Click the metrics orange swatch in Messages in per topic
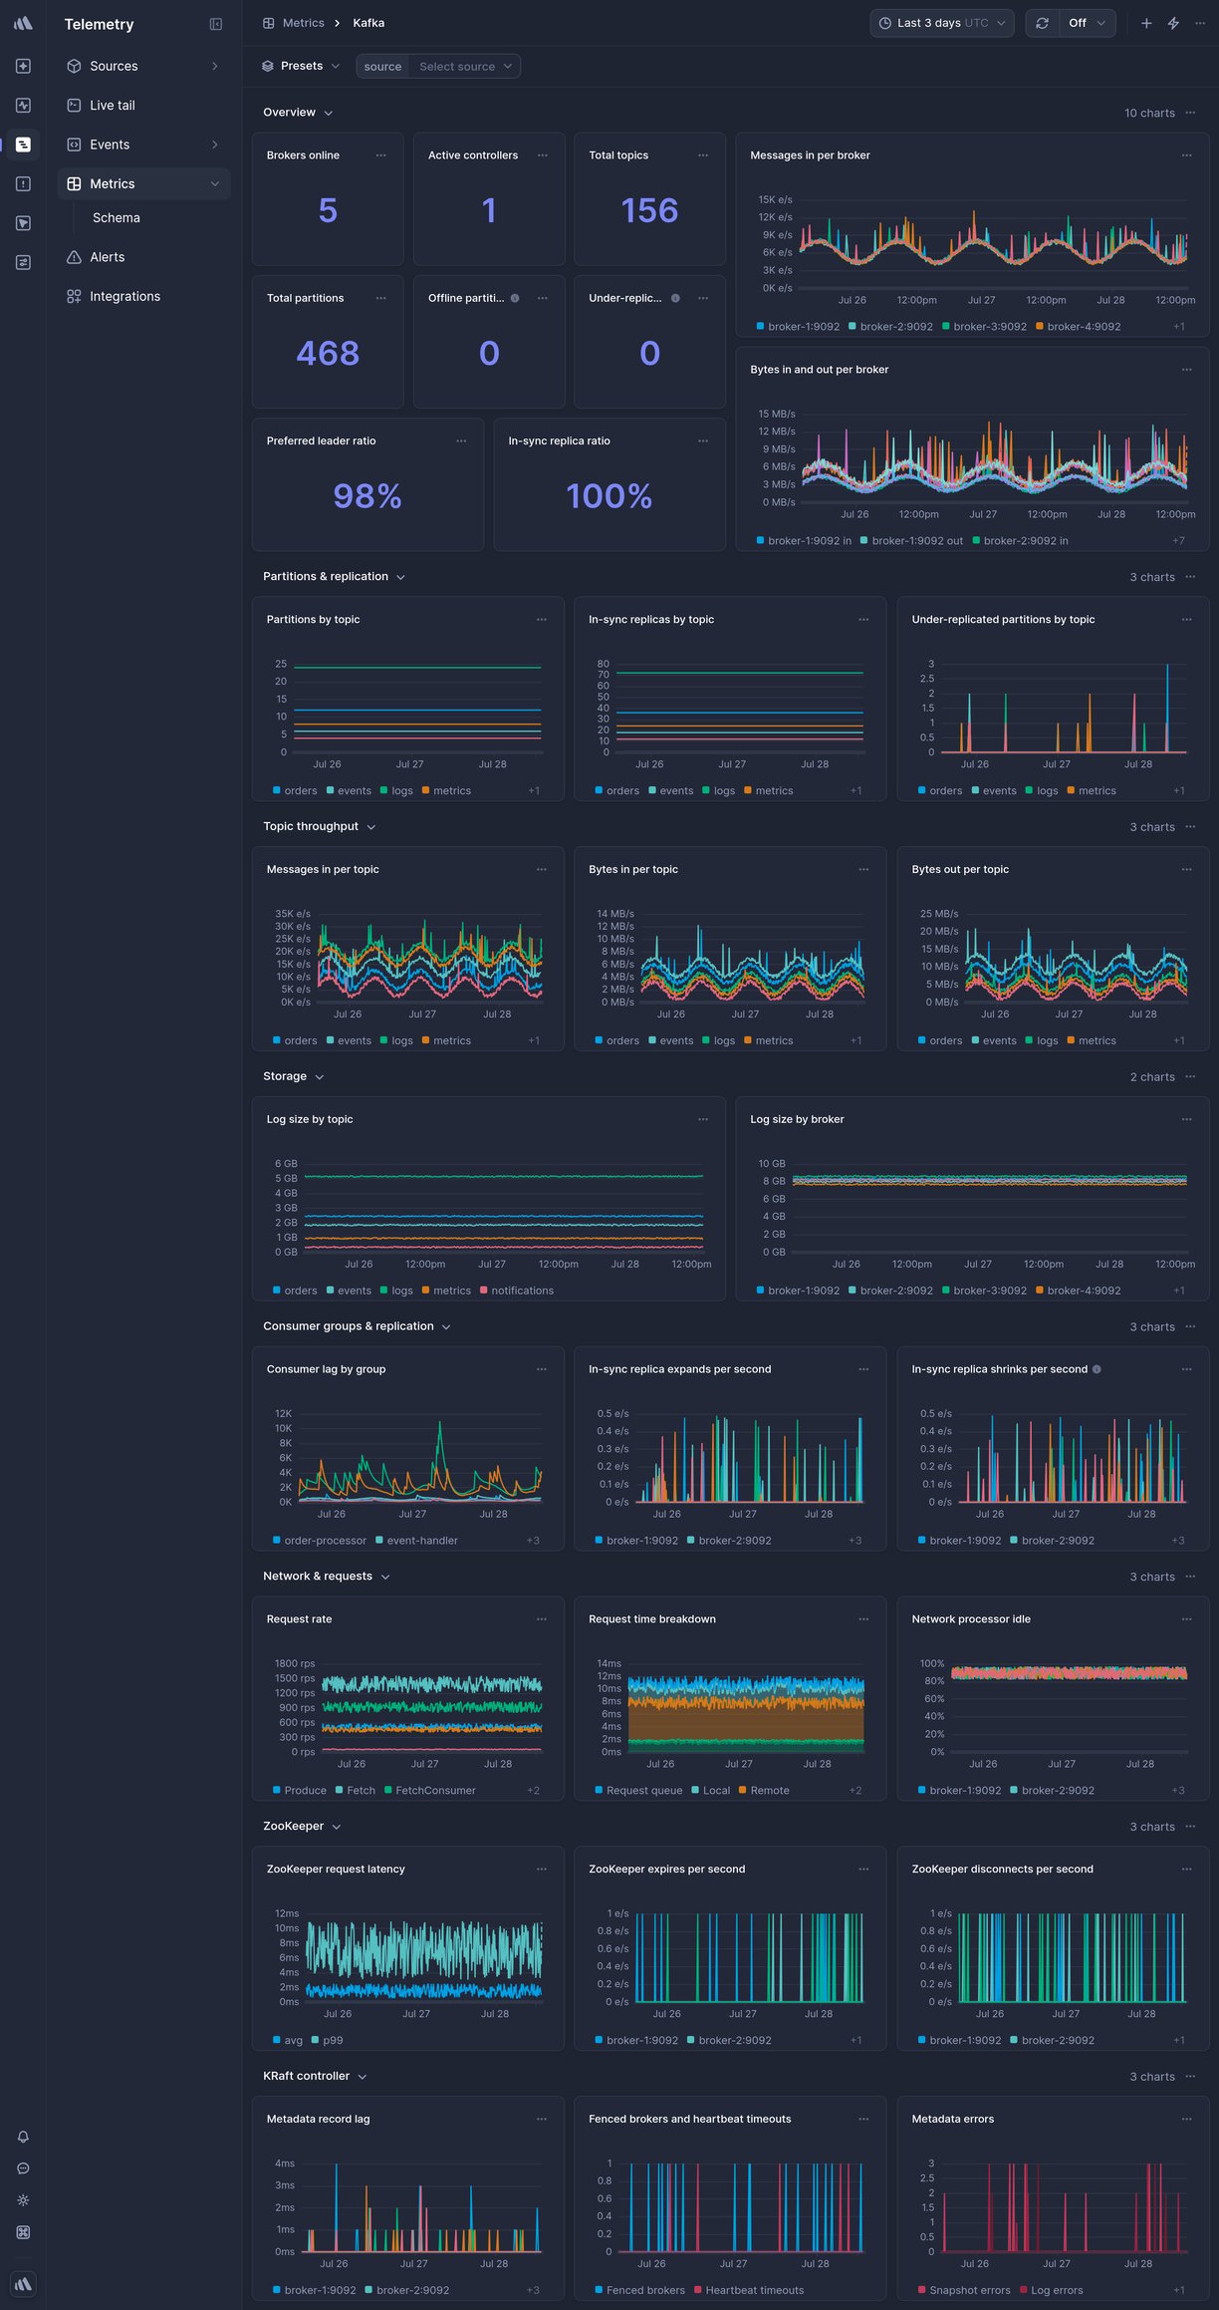Screen dimensions: 1219x2310 point(425,1040)
